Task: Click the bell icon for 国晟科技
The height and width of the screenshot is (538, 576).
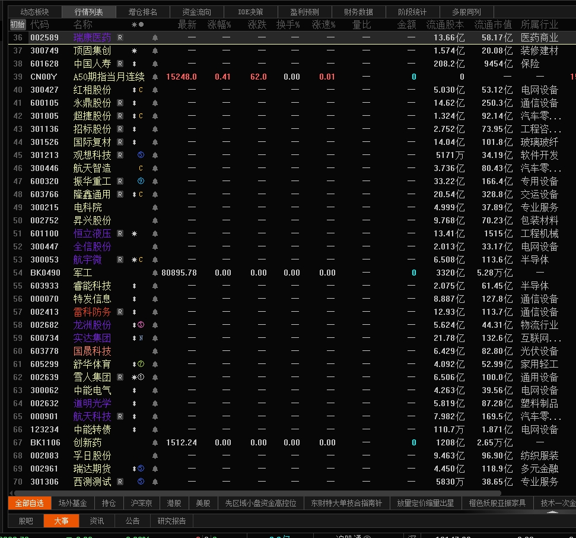Action: (x=155, y=351)
